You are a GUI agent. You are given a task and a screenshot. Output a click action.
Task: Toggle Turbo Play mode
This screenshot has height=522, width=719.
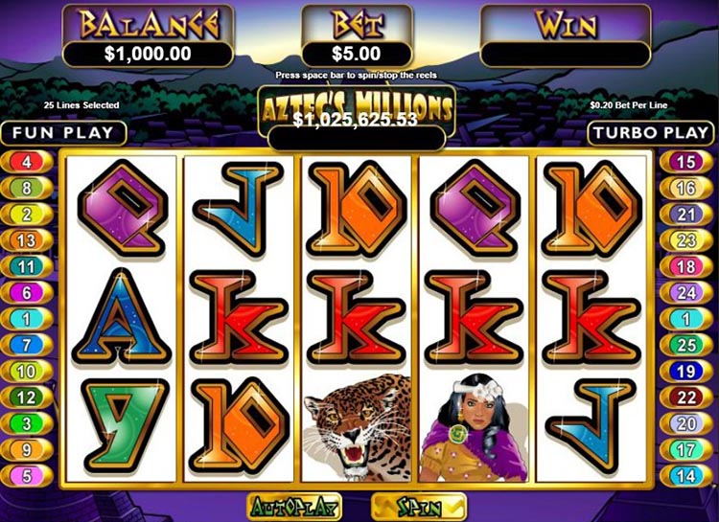point(651,133)
